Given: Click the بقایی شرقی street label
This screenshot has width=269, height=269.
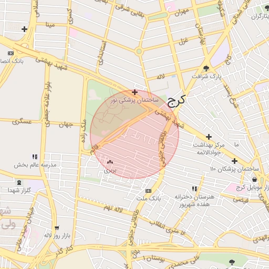Looking at the screenshot, I should coord(130,11).
